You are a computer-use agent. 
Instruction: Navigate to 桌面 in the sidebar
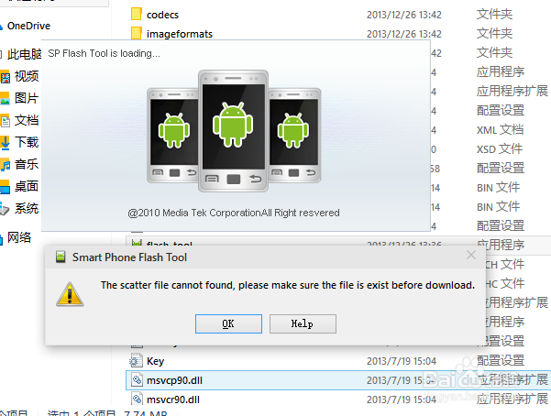(27, 186)
